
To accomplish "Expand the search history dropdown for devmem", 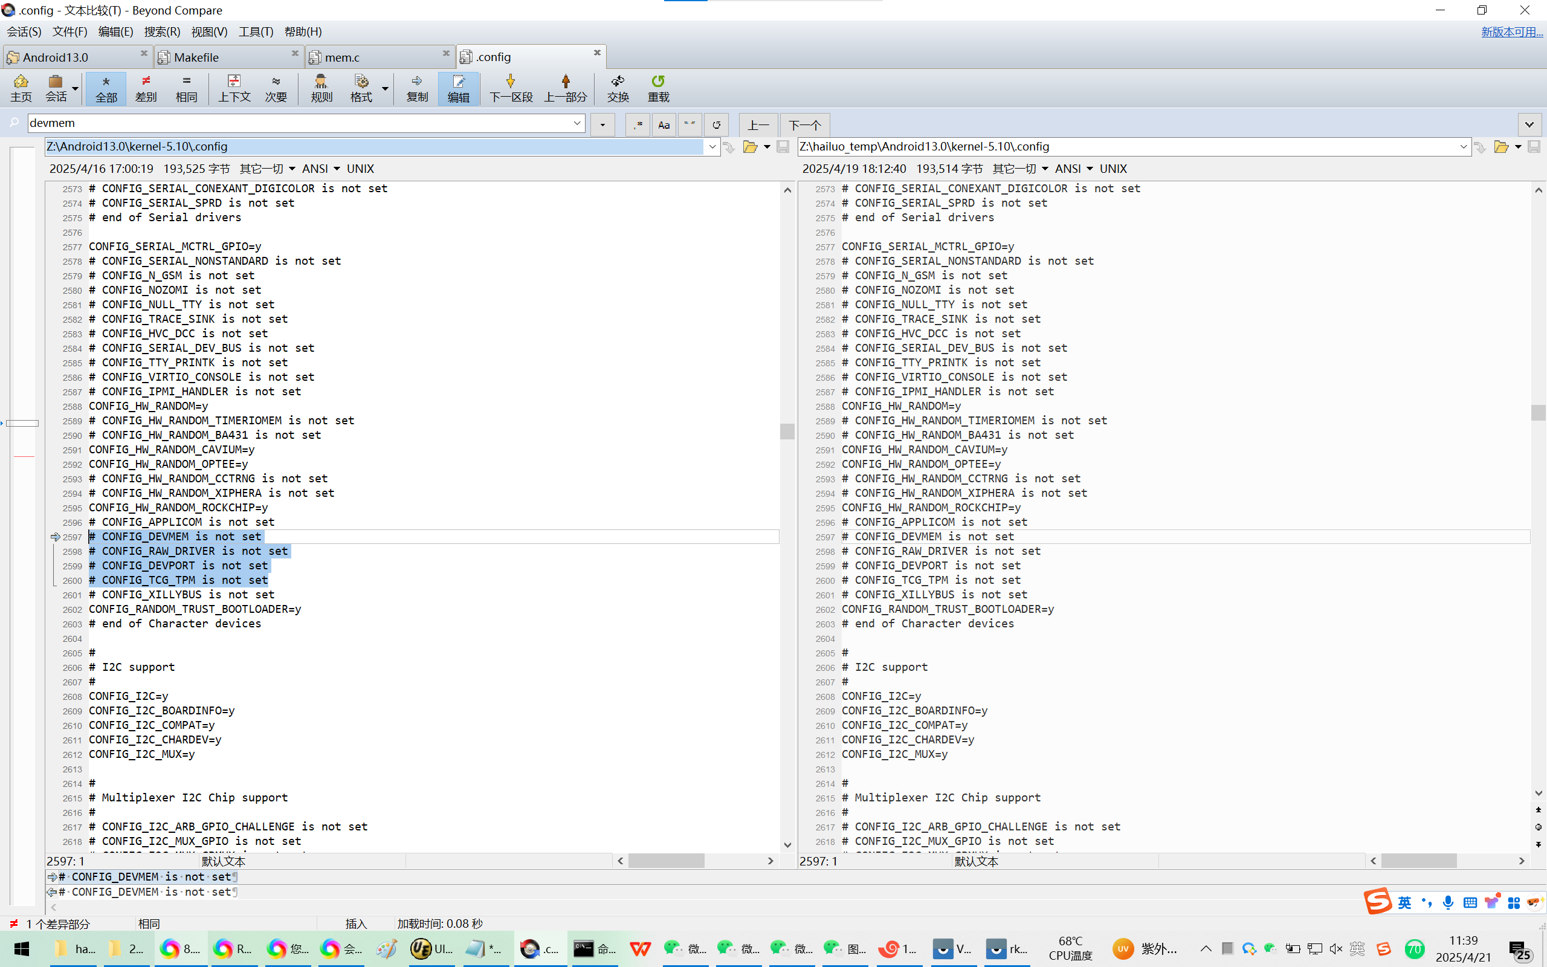I will (x=576, y=123).
